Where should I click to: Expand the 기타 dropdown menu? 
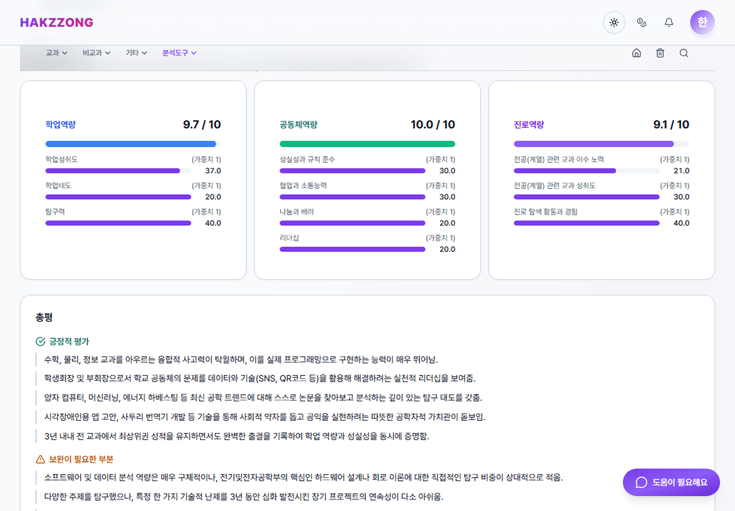[x=136, y=53]
